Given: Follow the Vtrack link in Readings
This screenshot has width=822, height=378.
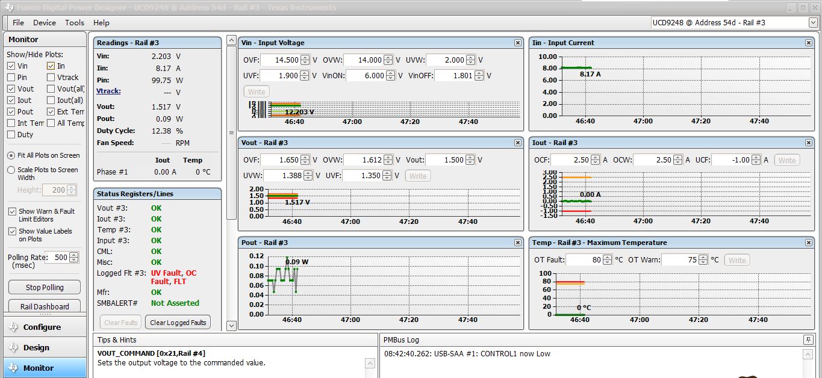Looking at the screenshot, I should pyautogui.click(x=108, y=91).
